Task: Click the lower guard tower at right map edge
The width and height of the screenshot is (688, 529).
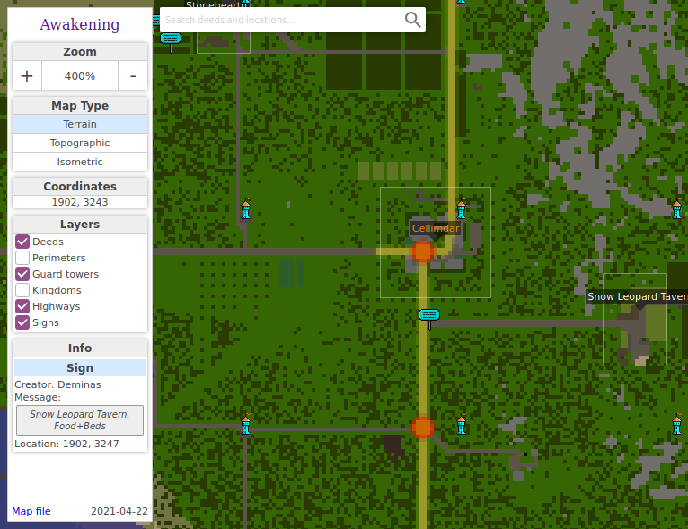Action: tap(676, 424)
